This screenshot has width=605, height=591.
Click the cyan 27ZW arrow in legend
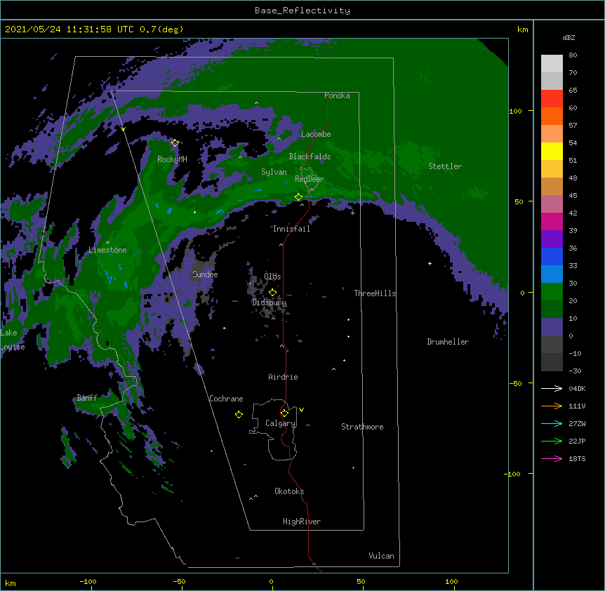coord(552,423)
